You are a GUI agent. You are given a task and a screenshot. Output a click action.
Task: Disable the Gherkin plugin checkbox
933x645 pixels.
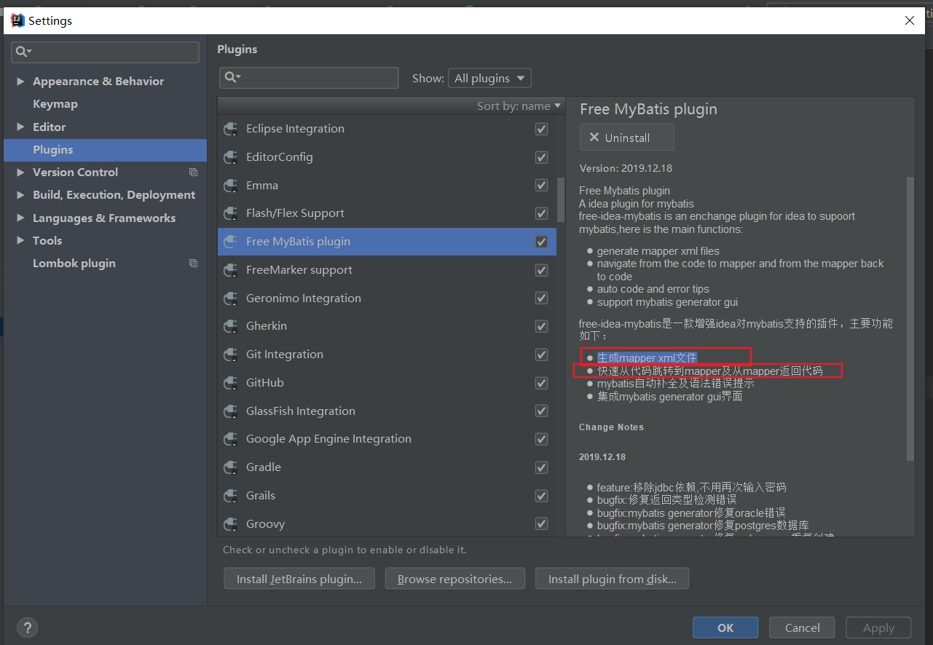[x=541, y=326]
